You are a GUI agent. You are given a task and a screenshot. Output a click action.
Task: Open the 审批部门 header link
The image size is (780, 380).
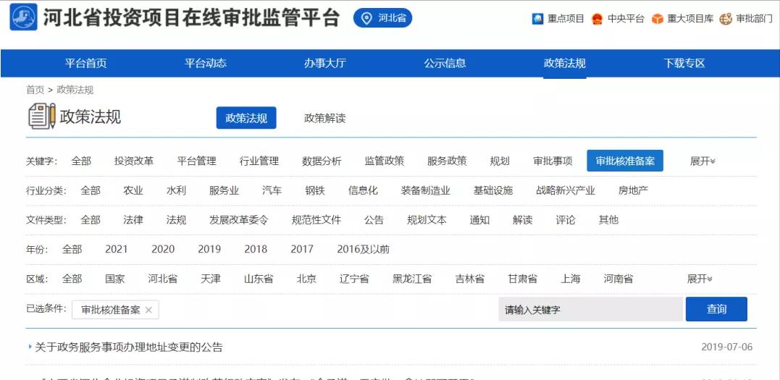coord(755,19)
